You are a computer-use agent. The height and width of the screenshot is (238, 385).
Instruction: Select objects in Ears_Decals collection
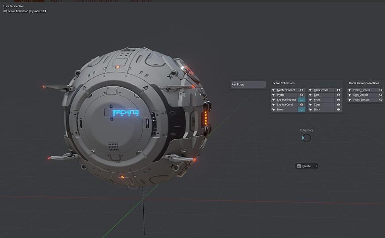point(363,95)
